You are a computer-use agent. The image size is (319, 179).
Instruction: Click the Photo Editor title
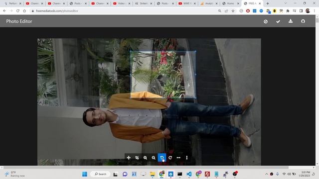[19, 21]
